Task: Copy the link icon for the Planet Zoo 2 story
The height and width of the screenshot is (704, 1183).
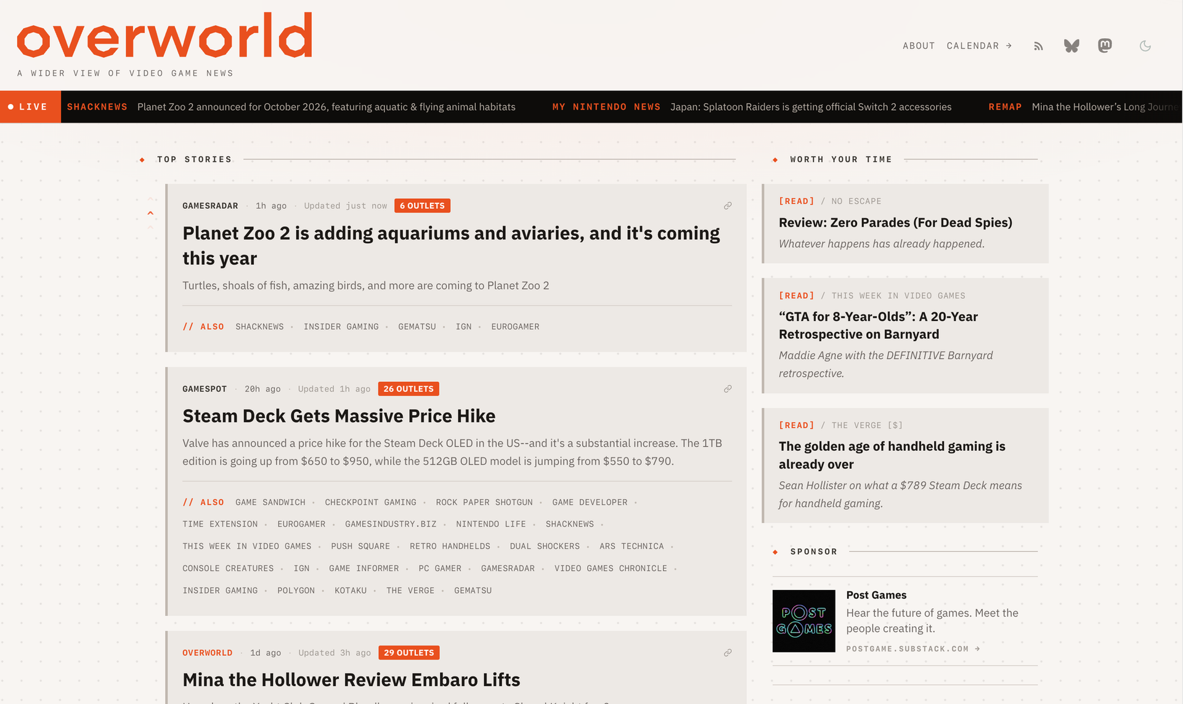Action: click(728, 206)
